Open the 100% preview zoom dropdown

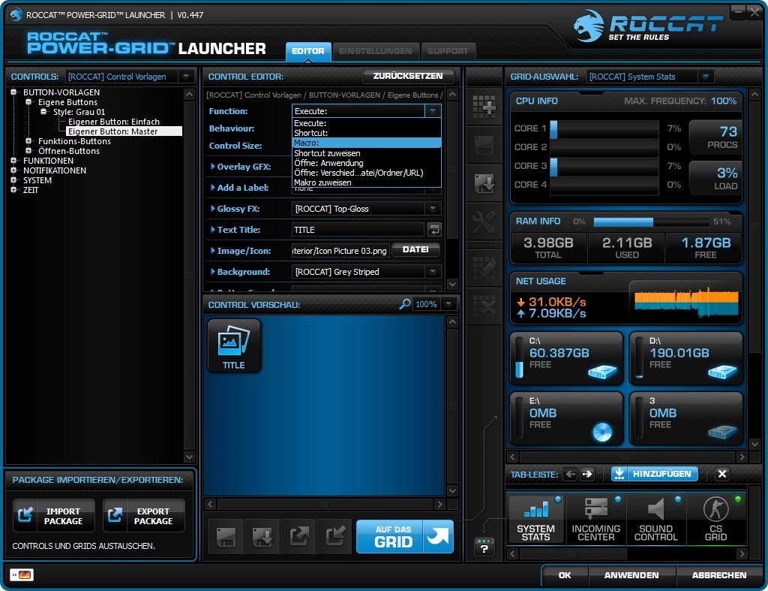pyautogui.click(x=448, y=304)
